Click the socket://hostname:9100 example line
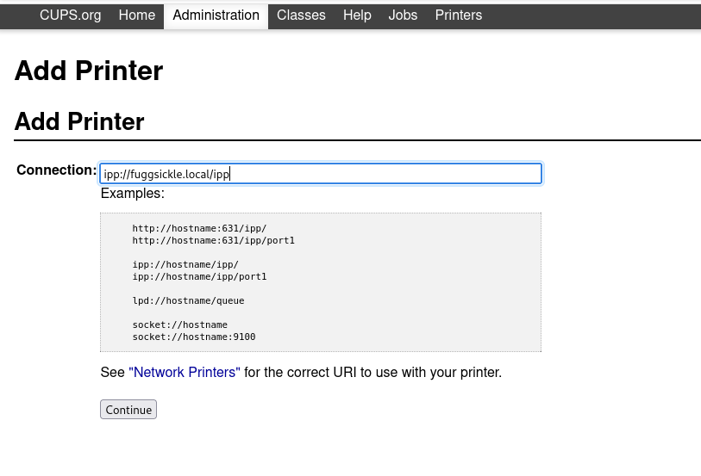Viewport: 701px width, 476px height. click(x=193, y=337)
